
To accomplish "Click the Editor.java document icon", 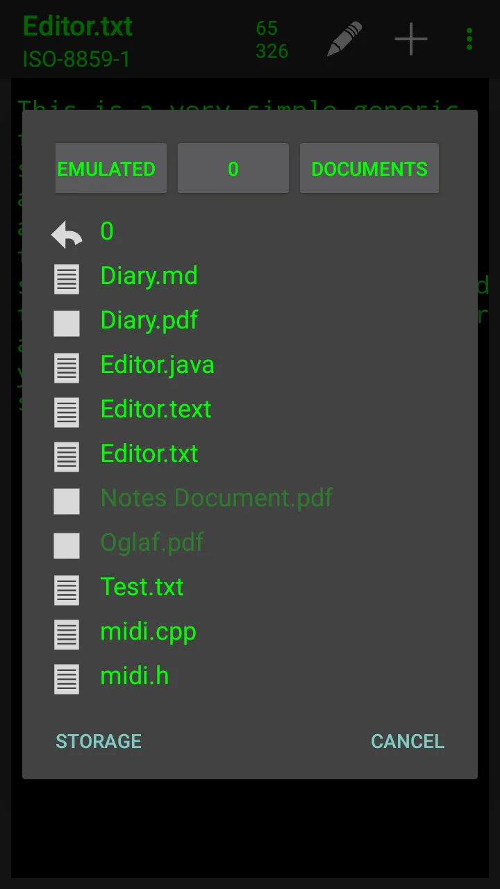I will coord(67,368).
